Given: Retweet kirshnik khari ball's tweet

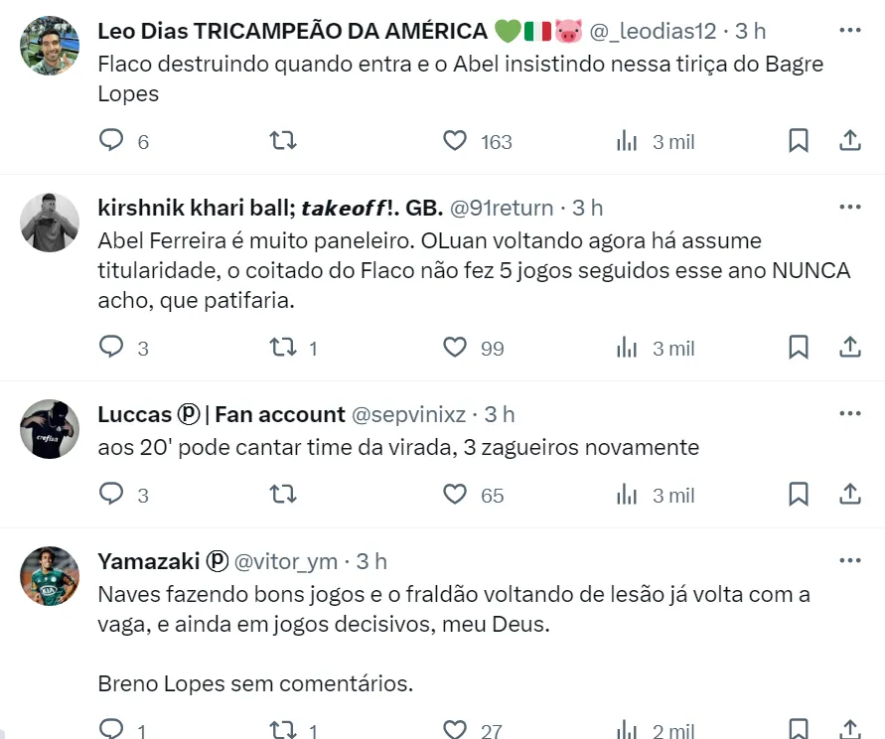Looking at the screenshot, I should pyautogui.click(x=283, y=348).
